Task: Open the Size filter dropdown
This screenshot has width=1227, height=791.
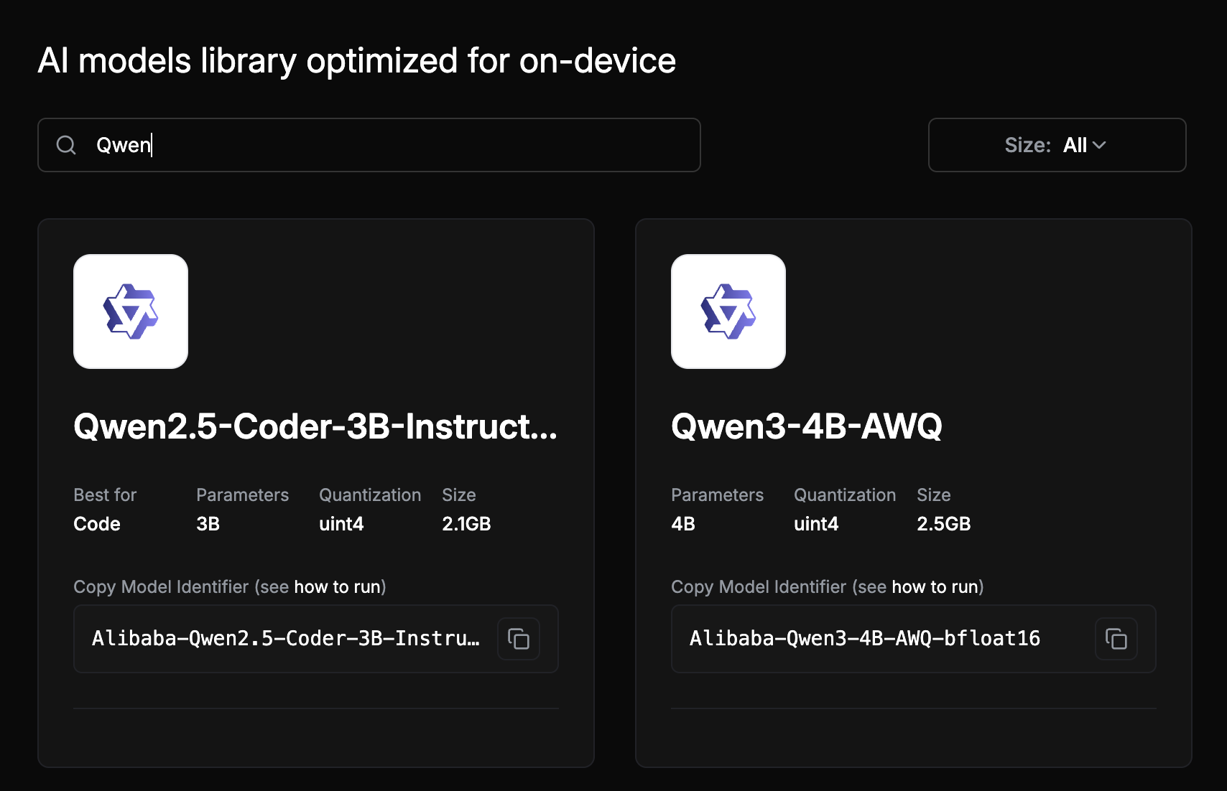Action: click(x=1057, y=145)
